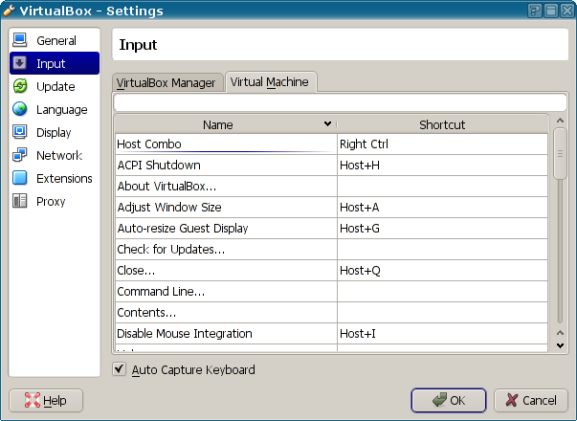Click the Host+Q shortcut cell
This screenshot has width=577, height=421.
tap(442, 271)
